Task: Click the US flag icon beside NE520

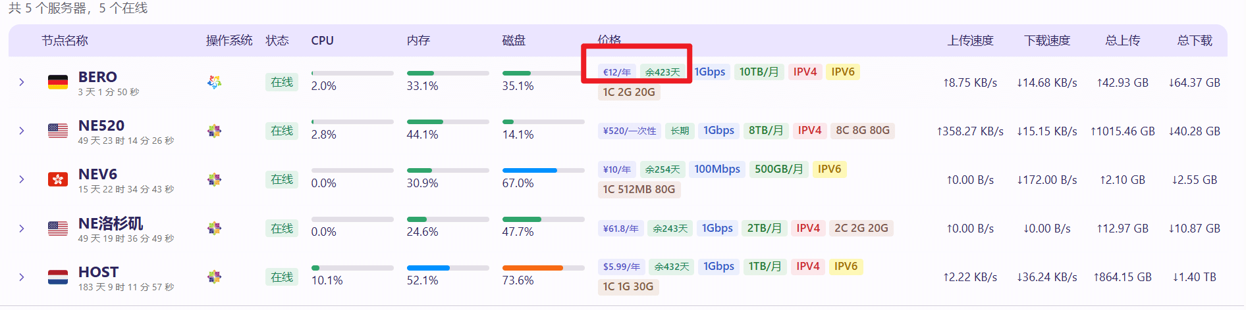Action: click(58, 131)
